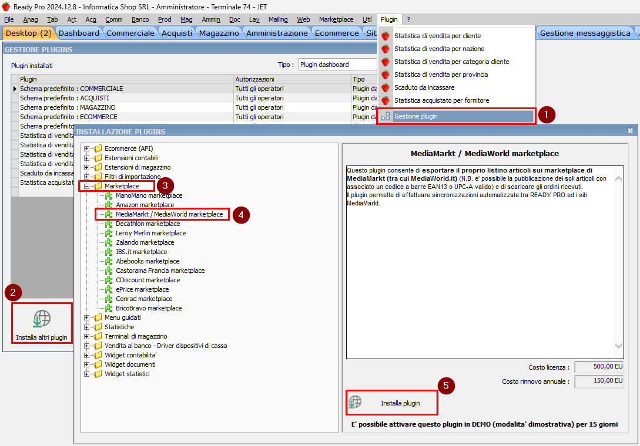Click the Installa plugin button

[x=392, y=403]
